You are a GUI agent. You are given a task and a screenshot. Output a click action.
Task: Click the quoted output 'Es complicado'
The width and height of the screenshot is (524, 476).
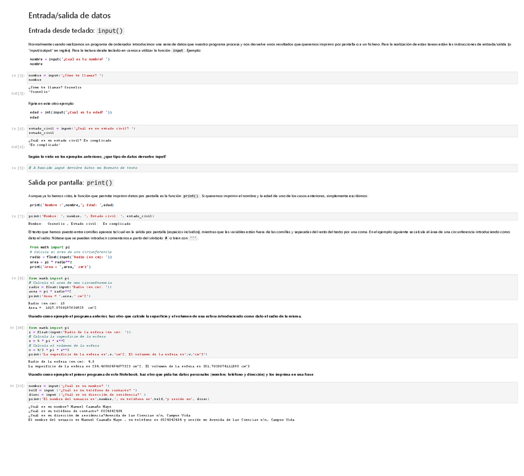[x=44, y=145]
